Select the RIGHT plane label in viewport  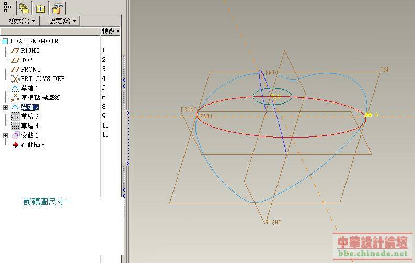point(273,222)
